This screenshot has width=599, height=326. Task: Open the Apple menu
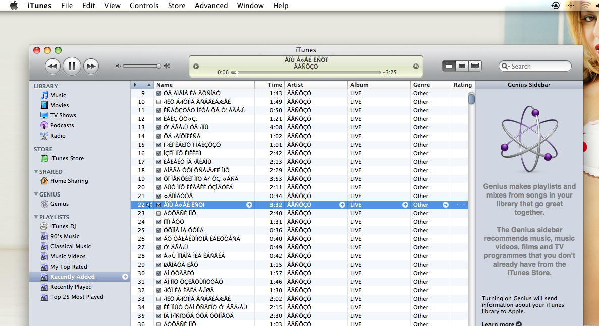[x=14, y=6]
